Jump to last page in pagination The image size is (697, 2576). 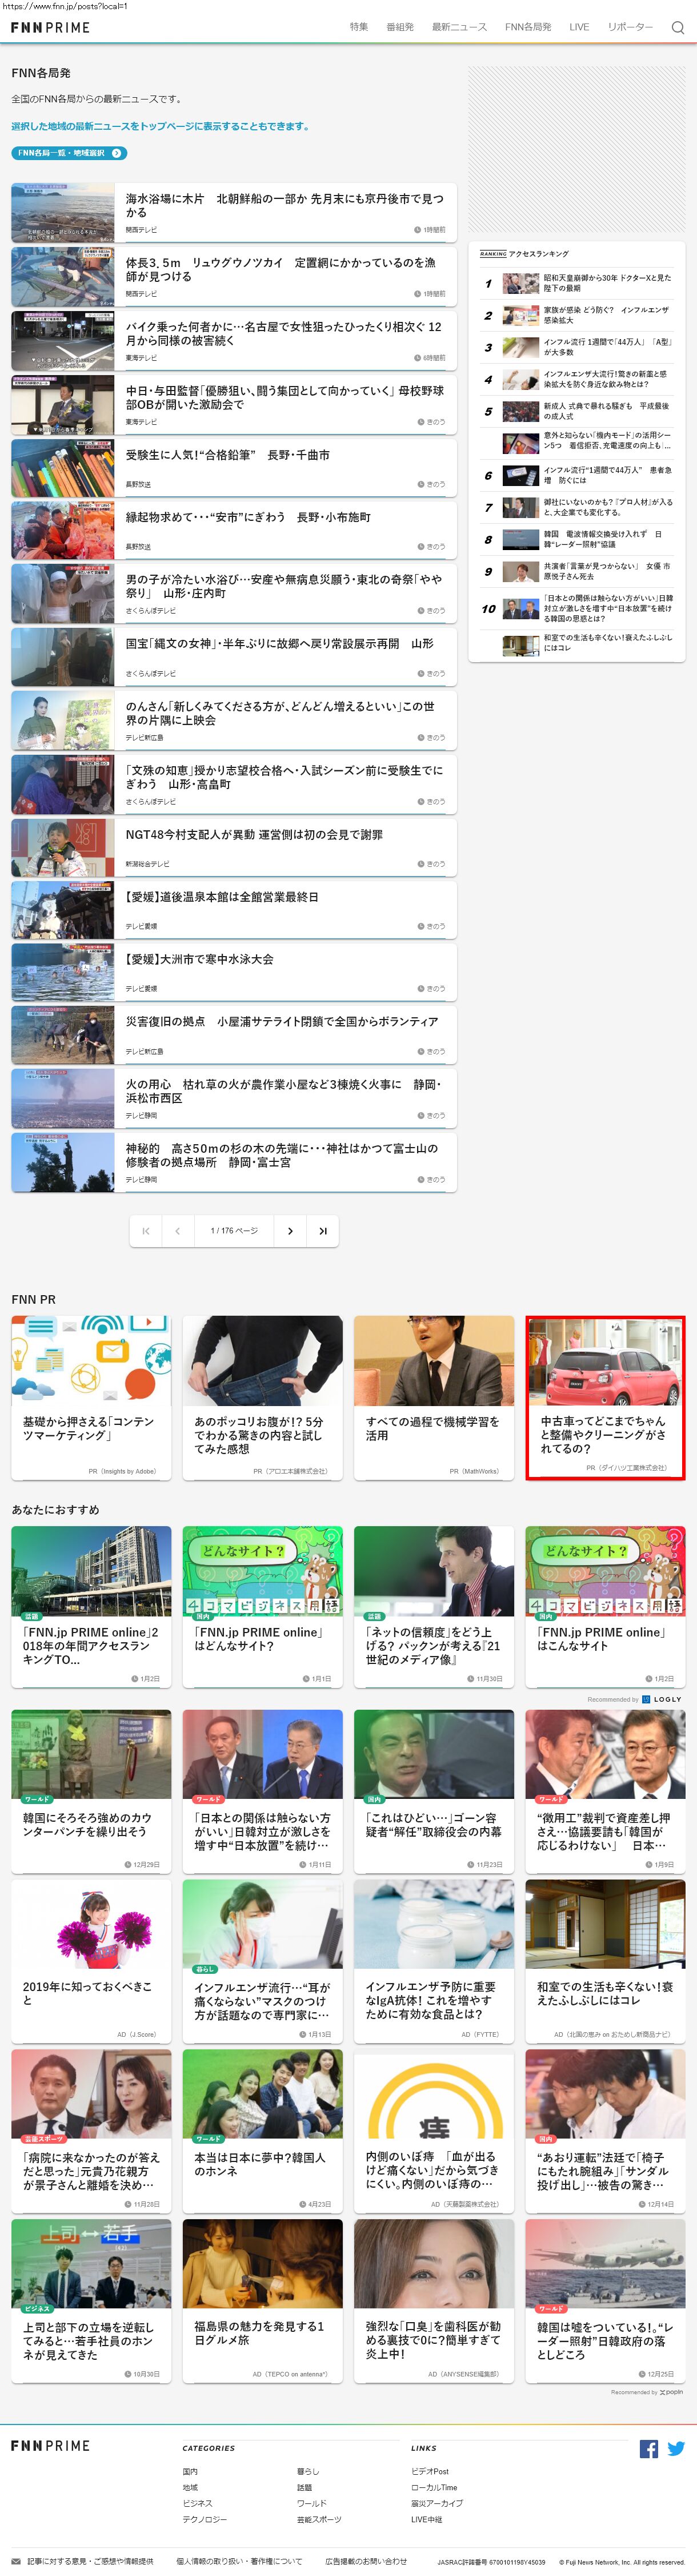coord(323,1231)
